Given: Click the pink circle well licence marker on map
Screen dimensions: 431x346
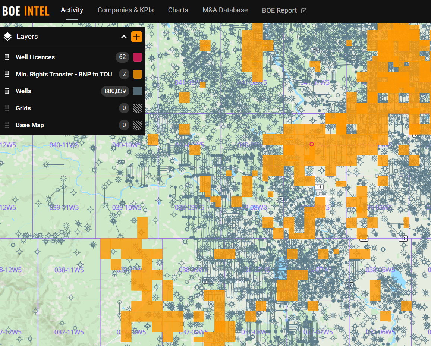Looking at the screenshot, I should 312,144.
